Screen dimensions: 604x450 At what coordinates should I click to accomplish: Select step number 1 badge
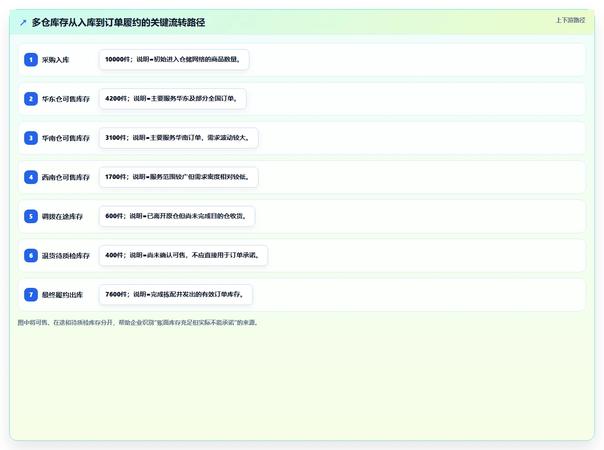click(31, 60)
